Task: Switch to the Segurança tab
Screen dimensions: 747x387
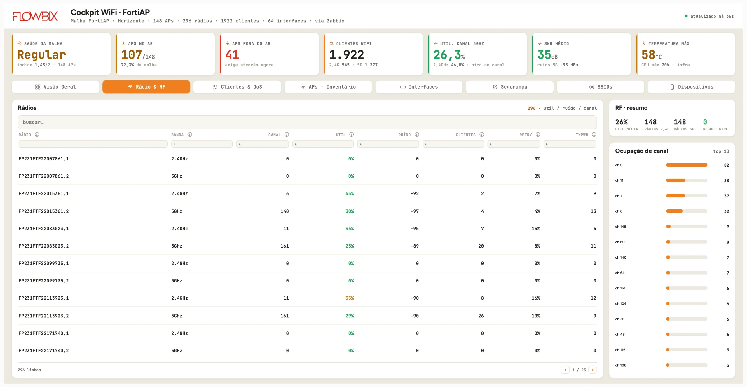Action: click(510, 87)
